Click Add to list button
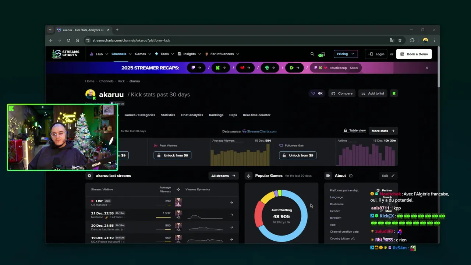471x265 pixels. (x=373, y=93)
